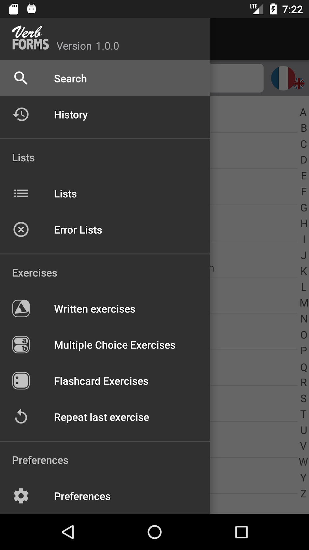
Task: Tap the Lists bullet icon
Action: [21, 194]
